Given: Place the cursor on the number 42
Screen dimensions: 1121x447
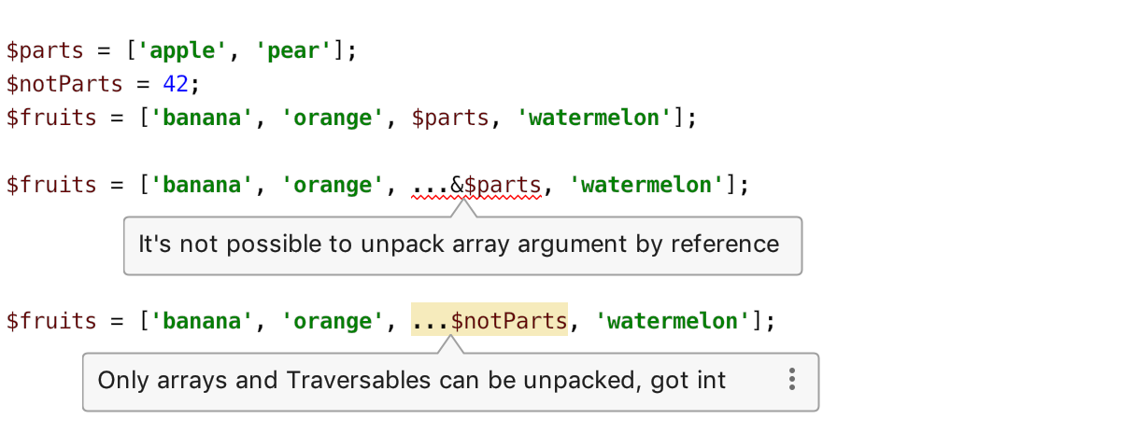Looking at the screenshot, I should (x=176, y=84).
